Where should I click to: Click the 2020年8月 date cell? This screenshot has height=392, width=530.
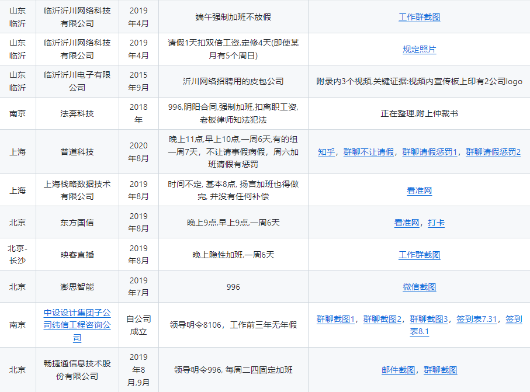click(x=138, y=152)
